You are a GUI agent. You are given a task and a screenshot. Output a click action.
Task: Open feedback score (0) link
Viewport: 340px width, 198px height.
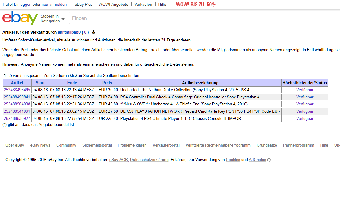pos(85,32)
